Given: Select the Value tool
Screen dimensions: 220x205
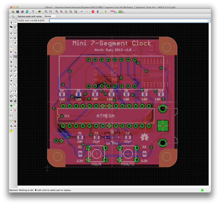Looking at the screenshot, I should click(x=15, y=67).
